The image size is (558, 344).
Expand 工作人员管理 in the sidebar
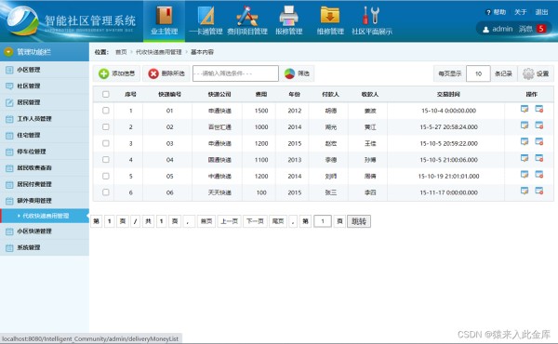click(45, 119)
